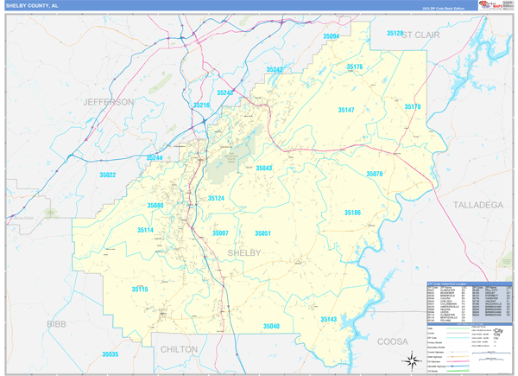Select ZIP code label 35043

[x=264, y=168]
